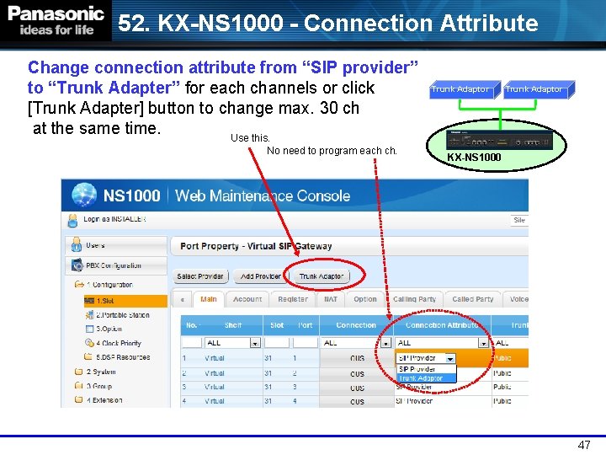
Task: Click the Connection column header
Action: point(356,325)
